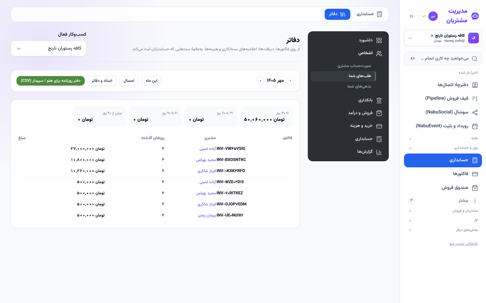Open customer link مجید بهرامی for INV-BXOSNTKC

coord(206,160)
